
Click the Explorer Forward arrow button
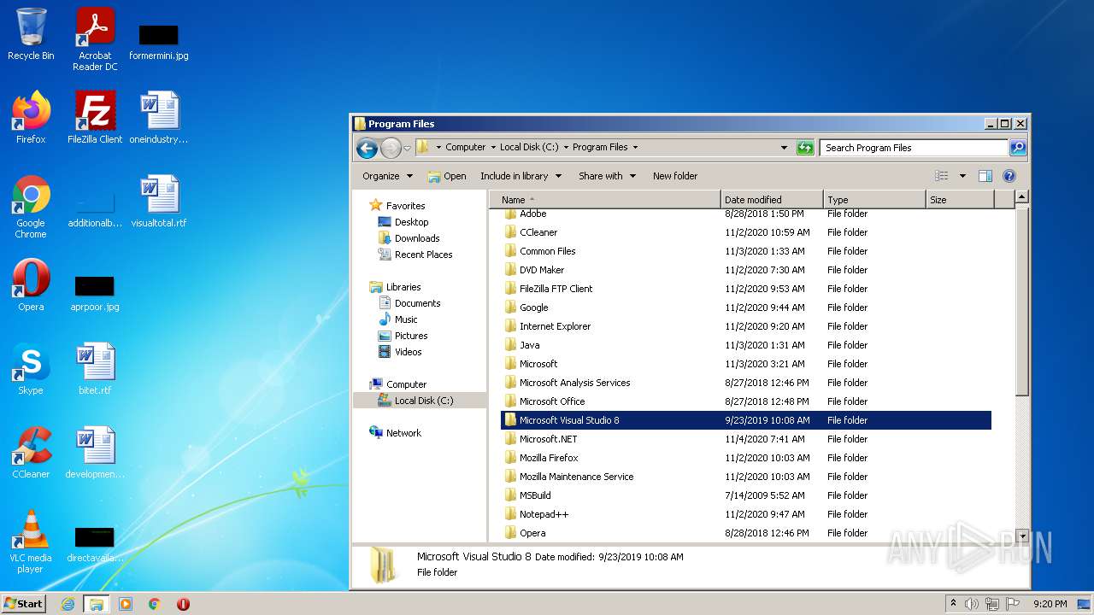click(x=391, y=148)
